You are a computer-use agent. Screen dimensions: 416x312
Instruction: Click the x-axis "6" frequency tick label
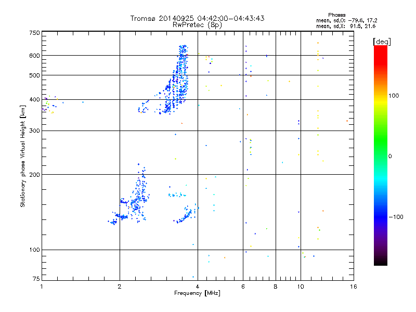click(x=243, y=287)
